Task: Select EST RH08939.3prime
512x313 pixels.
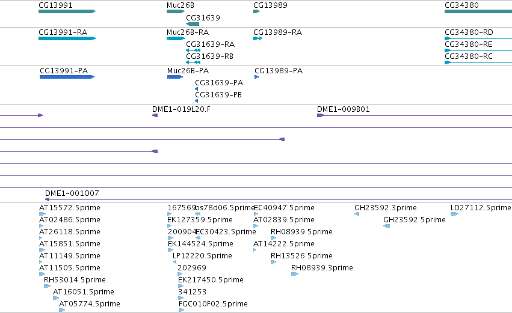Action: pyautogui.click(x=322, y=268)
